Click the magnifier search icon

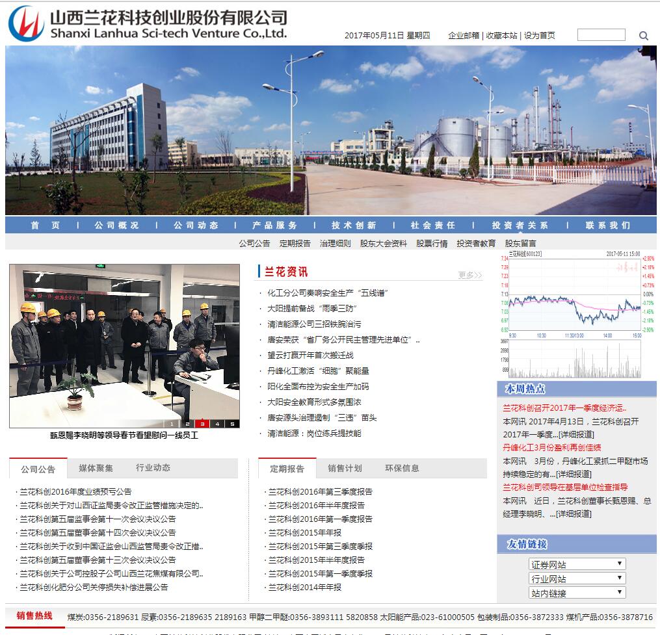(643, 36)
